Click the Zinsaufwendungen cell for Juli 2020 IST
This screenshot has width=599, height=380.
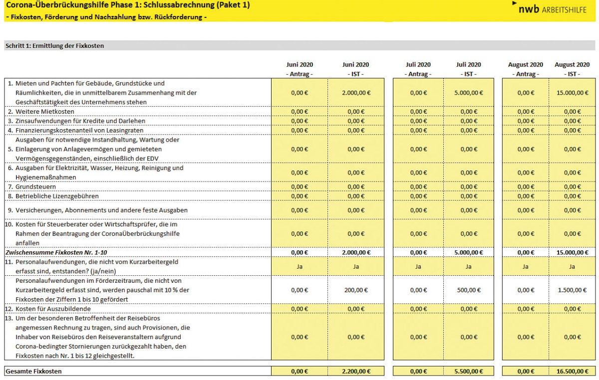468,121
